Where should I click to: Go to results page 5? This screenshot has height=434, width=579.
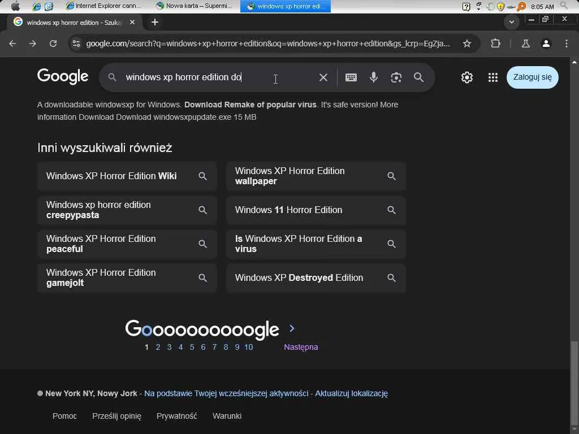[192, 347]
